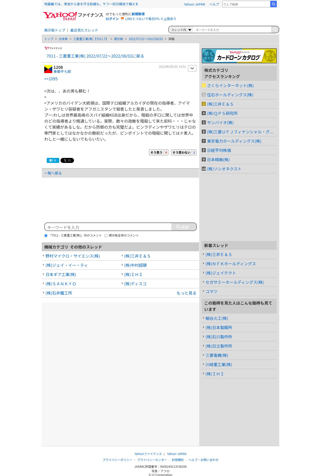Focus the top キーワードを入力 thread search field
This screenshot has height=476, width=321.
232,30
